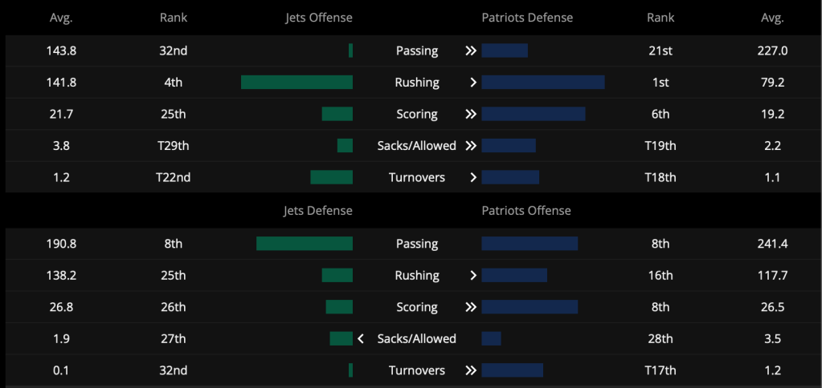
Task: Click double chevron beside Jets Offense Passing
Action: click(471, 51)
